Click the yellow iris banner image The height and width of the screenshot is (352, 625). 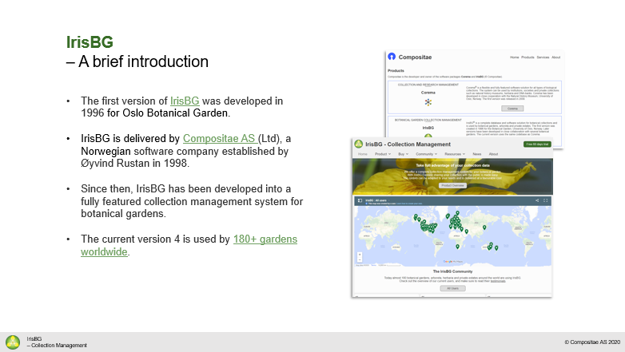click(x=452, y=176)
